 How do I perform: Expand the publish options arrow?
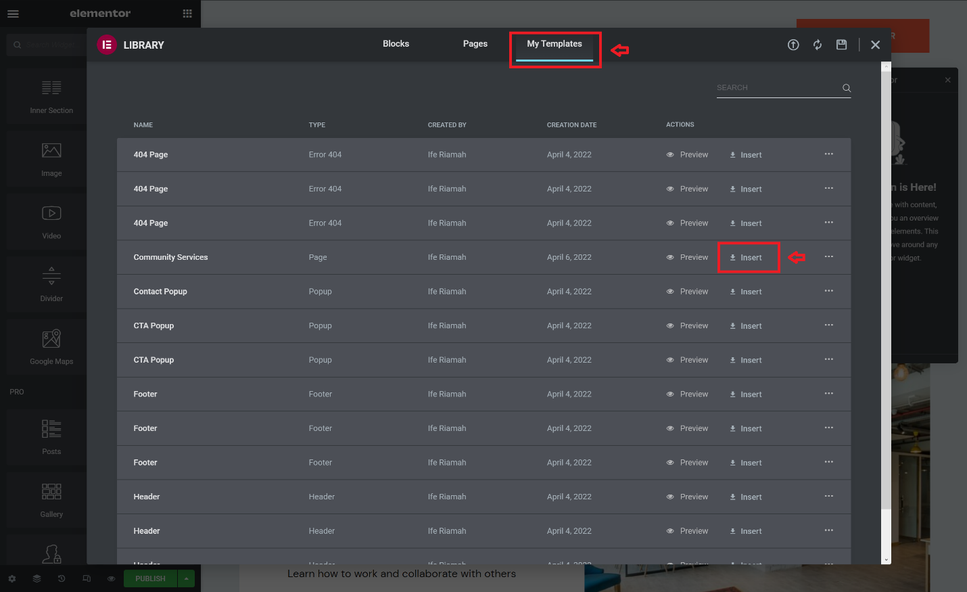click(x=186, y=578)
